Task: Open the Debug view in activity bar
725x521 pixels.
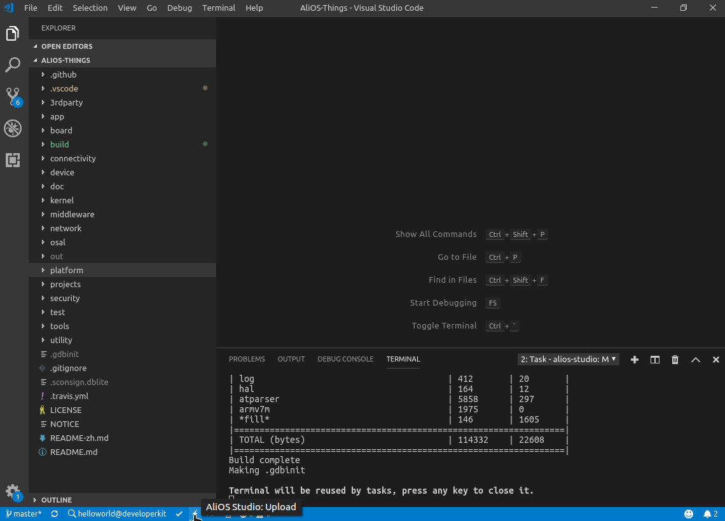Action: [x=13, y=128]
